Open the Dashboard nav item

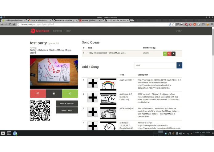[58, 31]
